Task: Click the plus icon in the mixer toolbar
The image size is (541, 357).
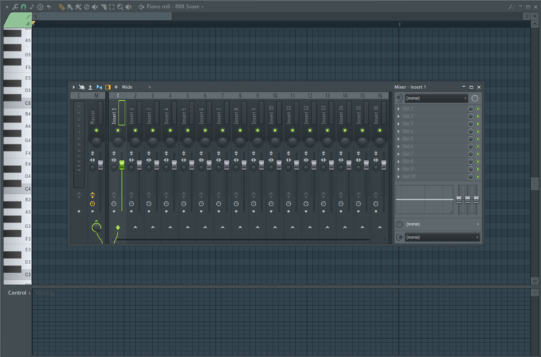Action: [116, 87]
